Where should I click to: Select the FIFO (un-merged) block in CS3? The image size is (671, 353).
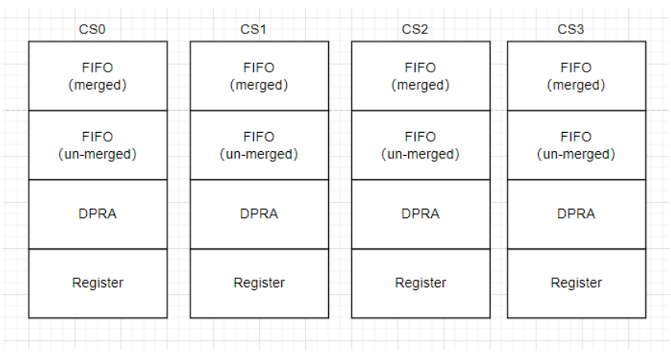point(576,145)
